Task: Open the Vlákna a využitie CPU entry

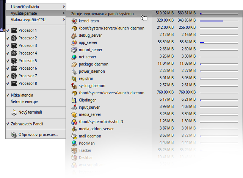Action: 36,20
